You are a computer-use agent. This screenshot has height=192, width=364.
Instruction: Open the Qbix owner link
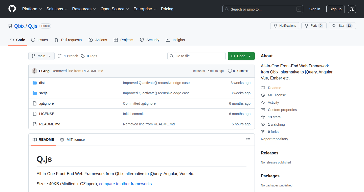[x=19, y=26]
